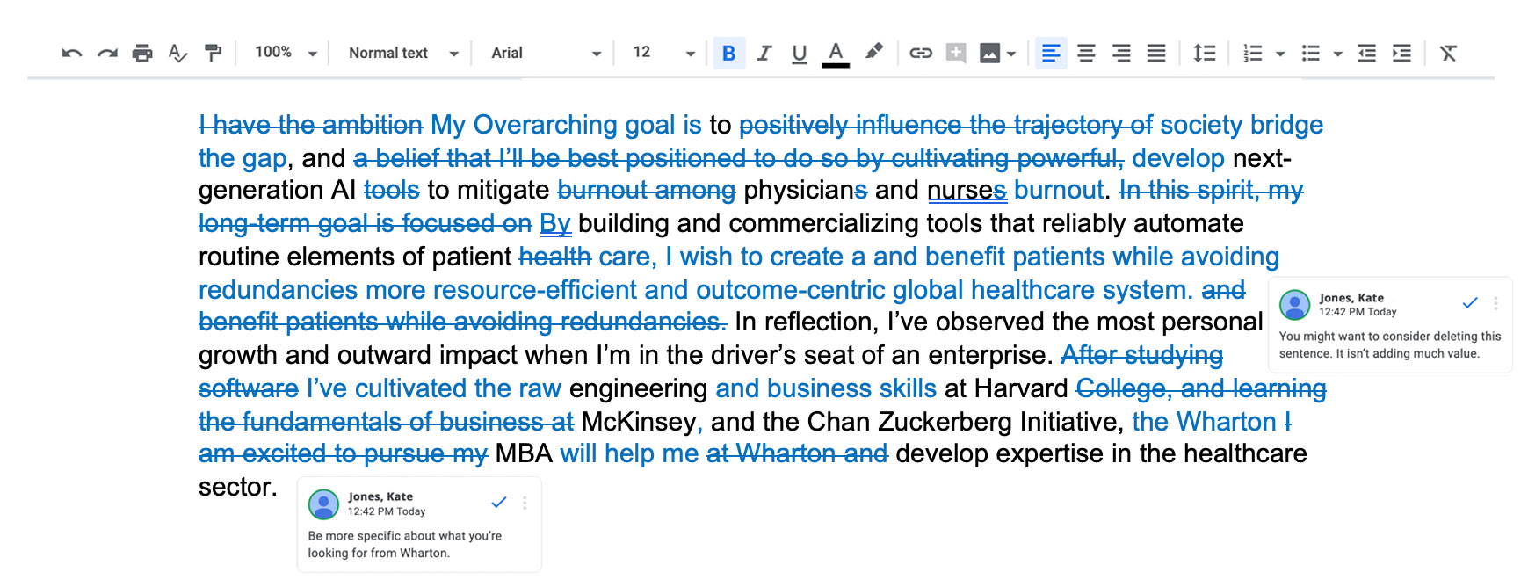The height and width of the screenshot is (587, 1528).
Task: Select comment text 'Be more specific about what you're'
Action: [x=405, y=536]
